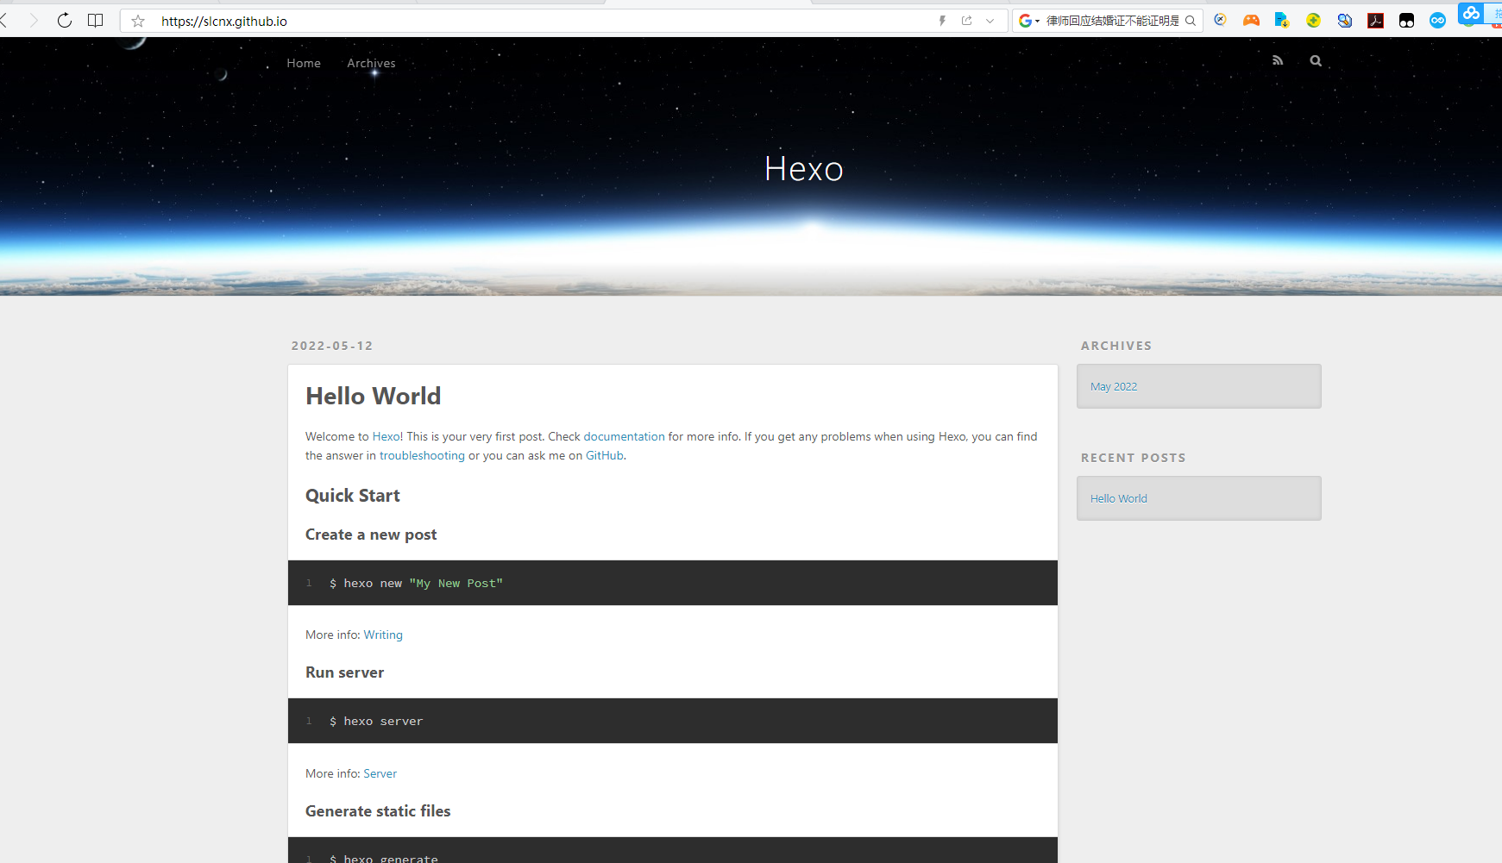
Task: Reload the page with the refresh icon
Action: [65, 21]
